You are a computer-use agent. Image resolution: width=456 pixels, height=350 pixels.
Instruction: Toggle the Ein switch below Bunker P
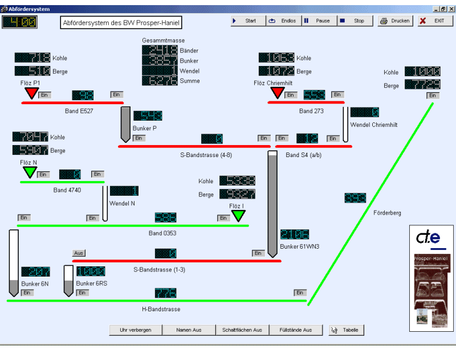click(139, 138)
